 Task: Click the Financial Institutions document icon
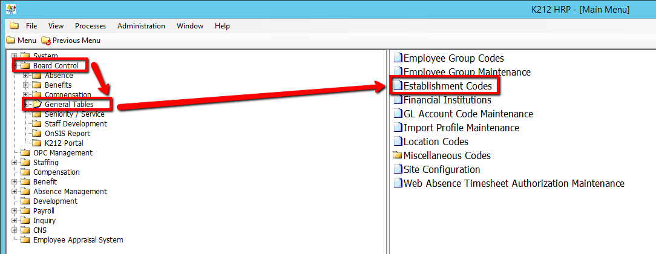click(x=398, y=100)
